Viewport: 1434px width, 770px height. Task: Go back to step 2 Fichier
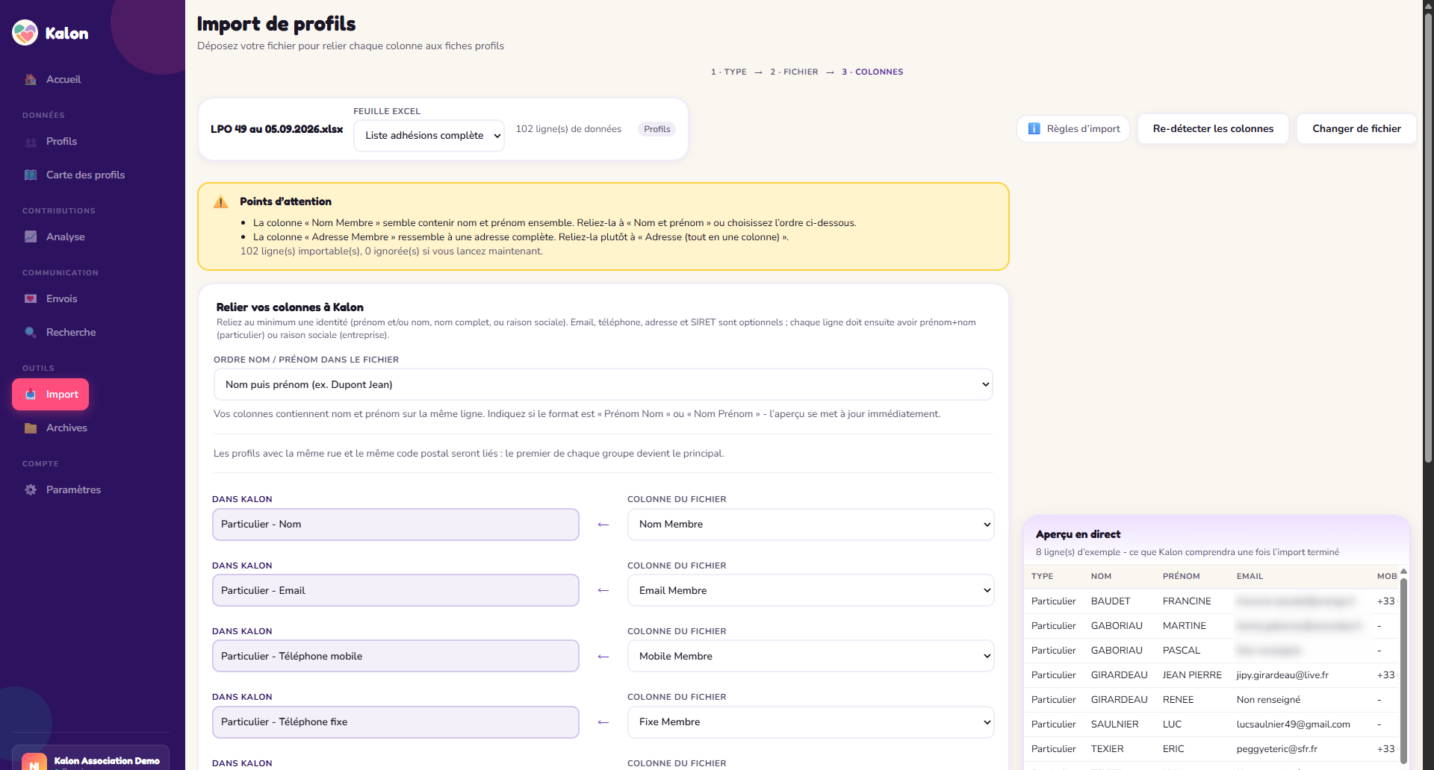794,72
